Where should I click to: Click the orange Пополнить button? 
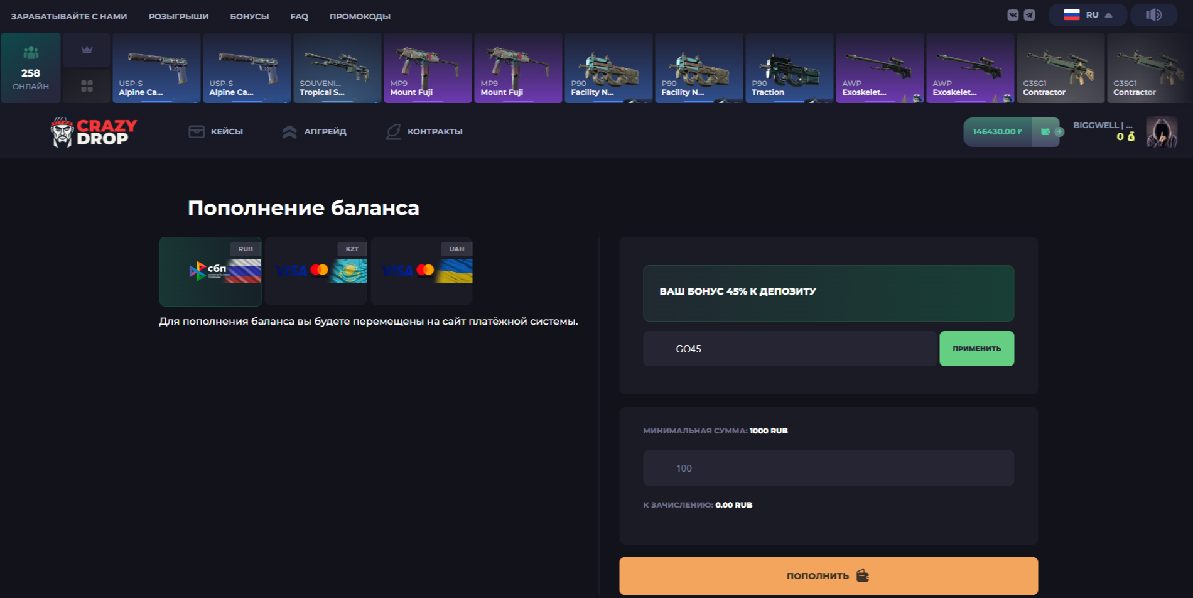click(828, 575)
